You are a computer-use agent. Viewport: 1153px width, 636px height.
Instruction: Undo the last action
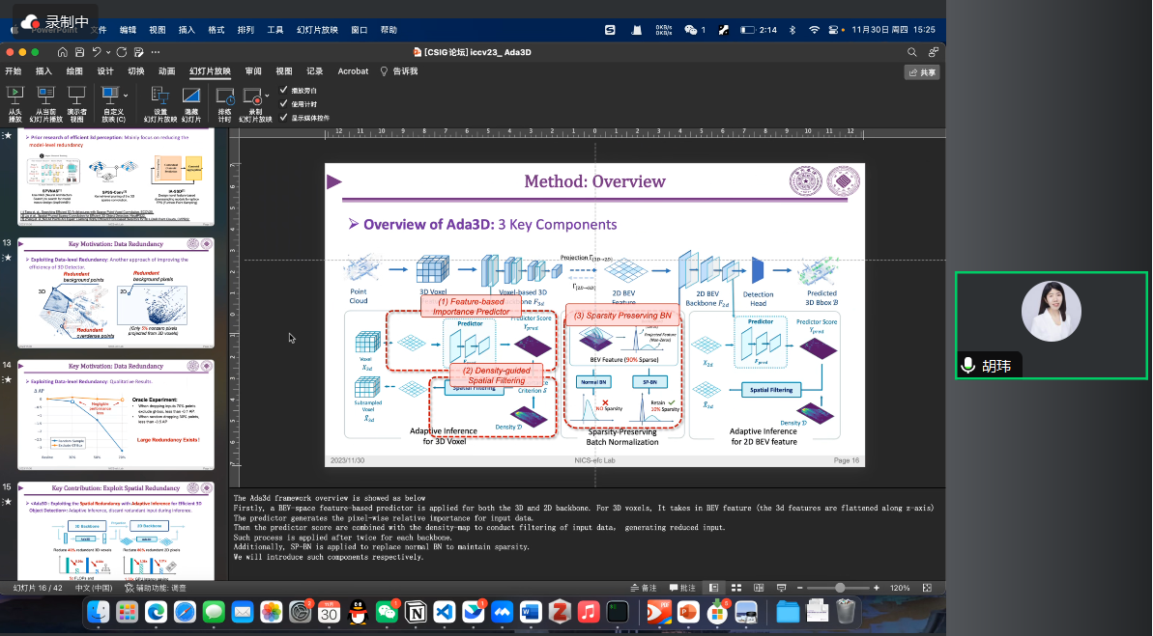pyautogui.click(x=97, y=52)
